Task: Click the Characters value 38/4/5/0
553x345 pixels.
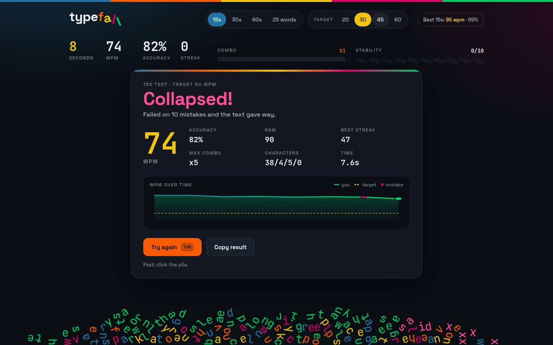Action: pyautogui.click(x=283, y=163)
